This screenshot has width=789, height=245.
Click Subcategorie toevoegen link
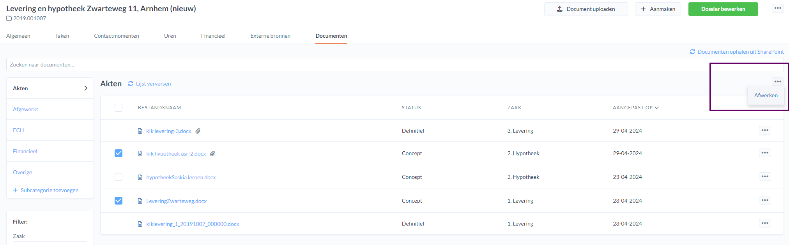point(50,190)
